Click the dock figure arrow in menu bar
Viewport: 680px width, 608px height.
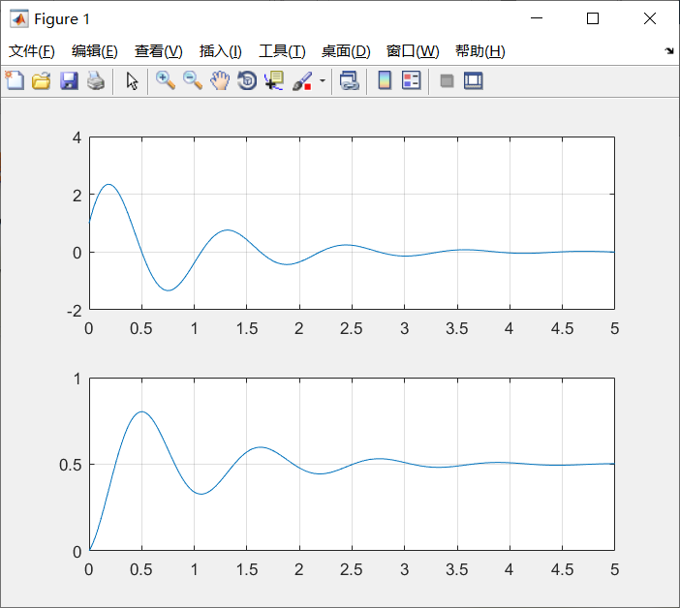tap(669, 51)
